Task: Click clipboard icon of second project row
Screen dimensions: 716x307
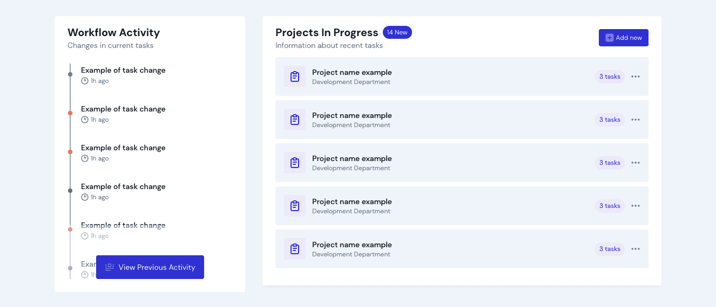Action: pyautogui.click(x=295, y=120)
